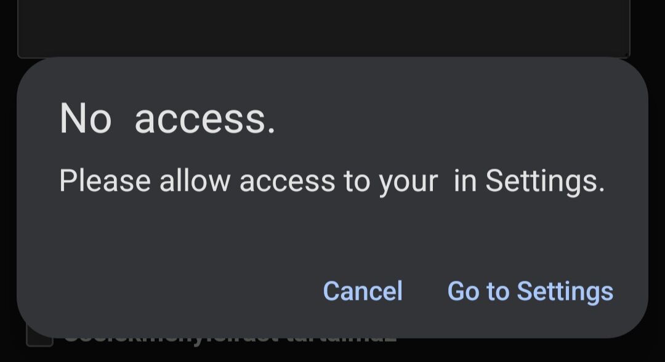The width and height of the screenshot is (665, 362).
Task: Click the Cancel button
Action: 363,291
